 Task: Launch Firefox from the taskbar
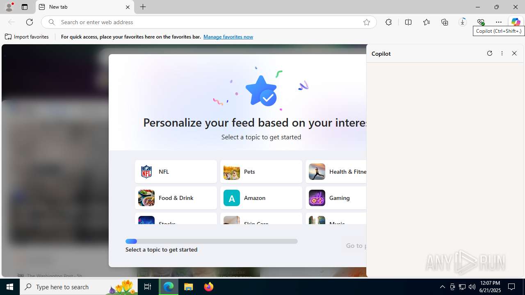coord(209,287)
